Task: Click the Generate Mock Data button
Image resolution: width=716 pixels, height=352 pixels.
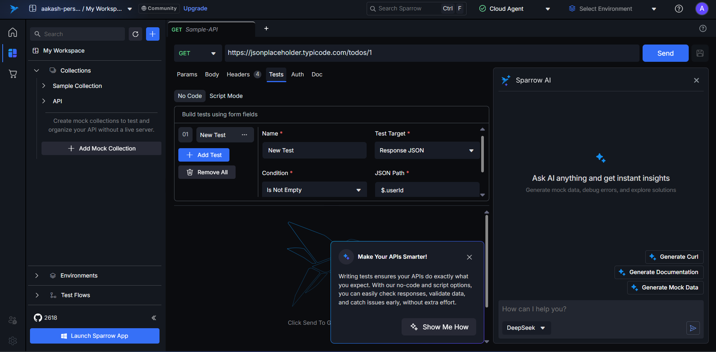Action: click(x=665, y=288)
